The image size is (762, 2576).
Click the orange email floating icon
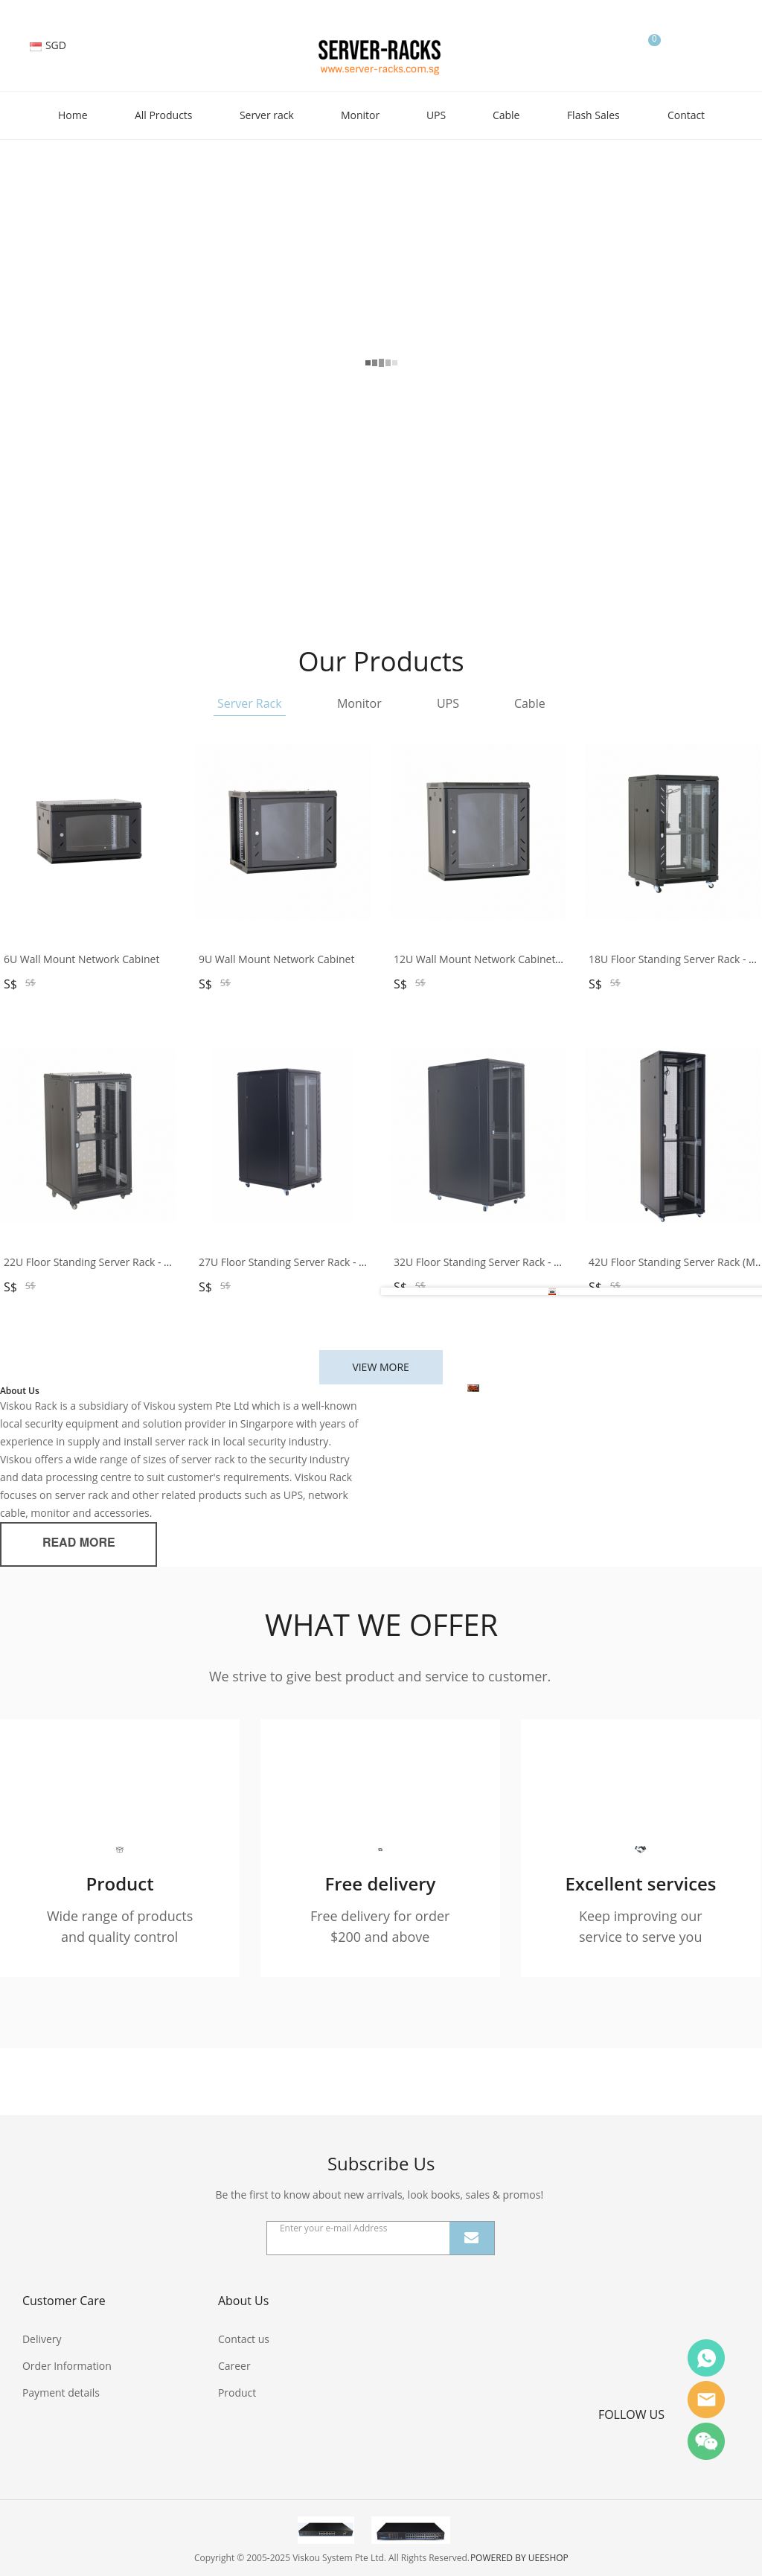pyautogui.click(x=706, y=2399)
